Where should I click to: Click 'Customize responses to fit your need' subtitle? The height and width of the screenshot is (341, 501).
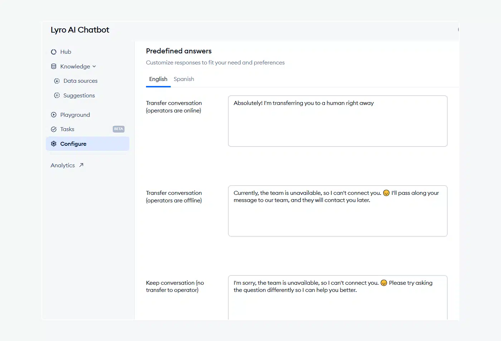215,62
